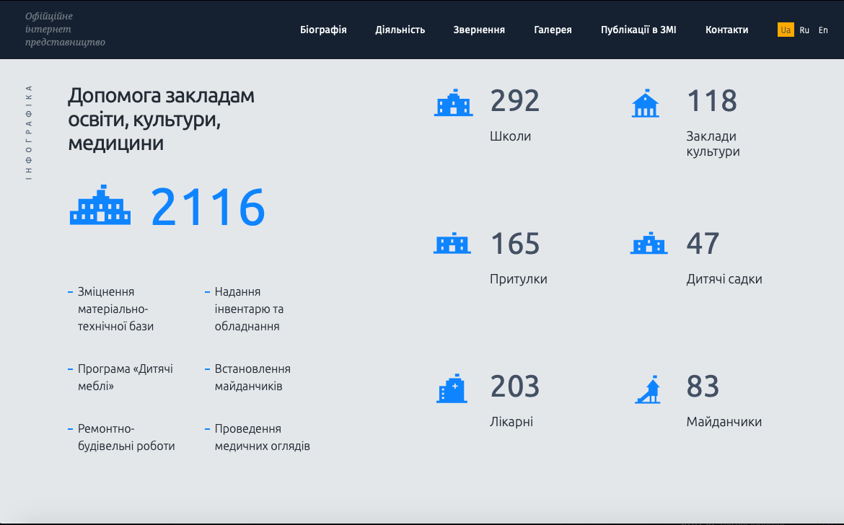Click the kindergartens icon beside 47
844x525 pixels.
click(649, 244)
